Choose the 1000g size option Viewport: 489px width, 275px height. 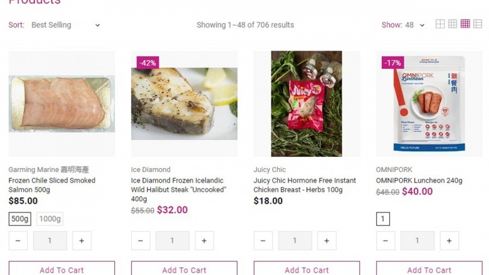tap(50, 219)
